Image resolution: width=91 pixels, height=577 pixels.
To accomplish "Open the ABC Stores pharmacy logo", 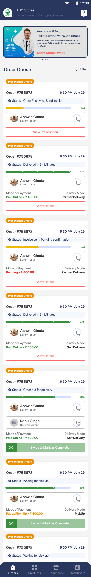I will point(8,13).
